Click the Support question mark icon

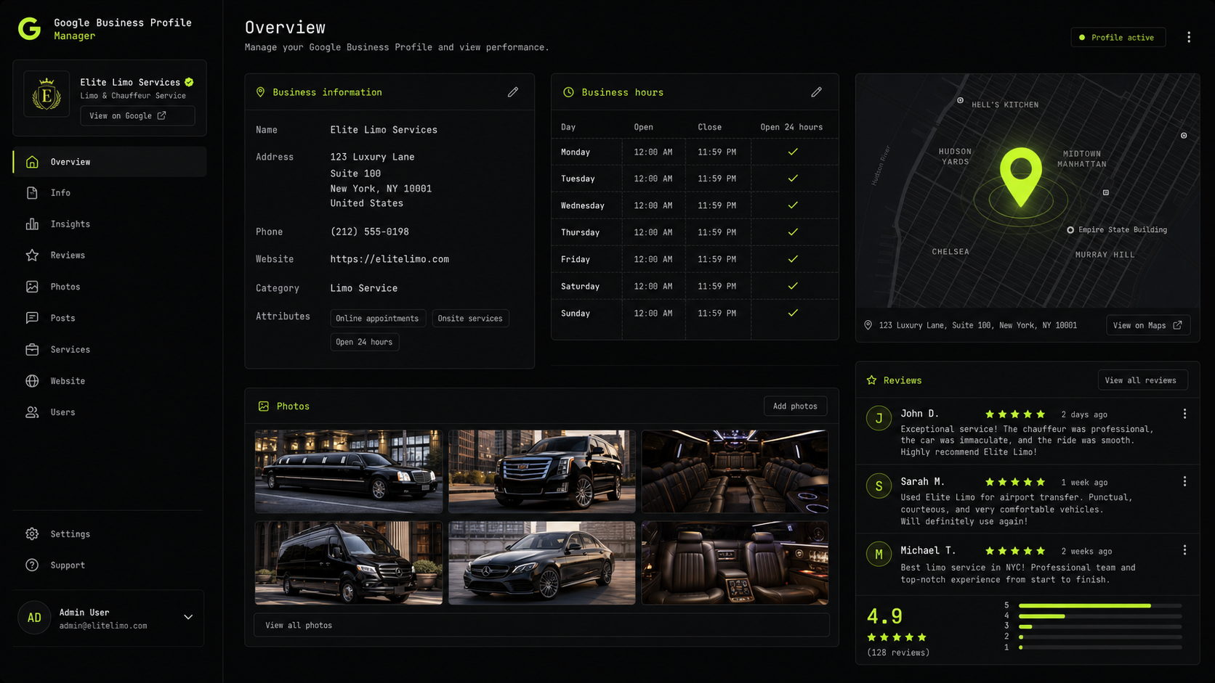(32, 565)
